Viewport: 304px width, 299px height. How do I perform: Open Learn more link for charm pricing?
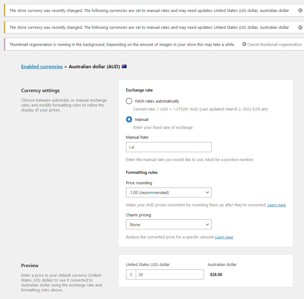pyautogui.click(x=224, y=237)
